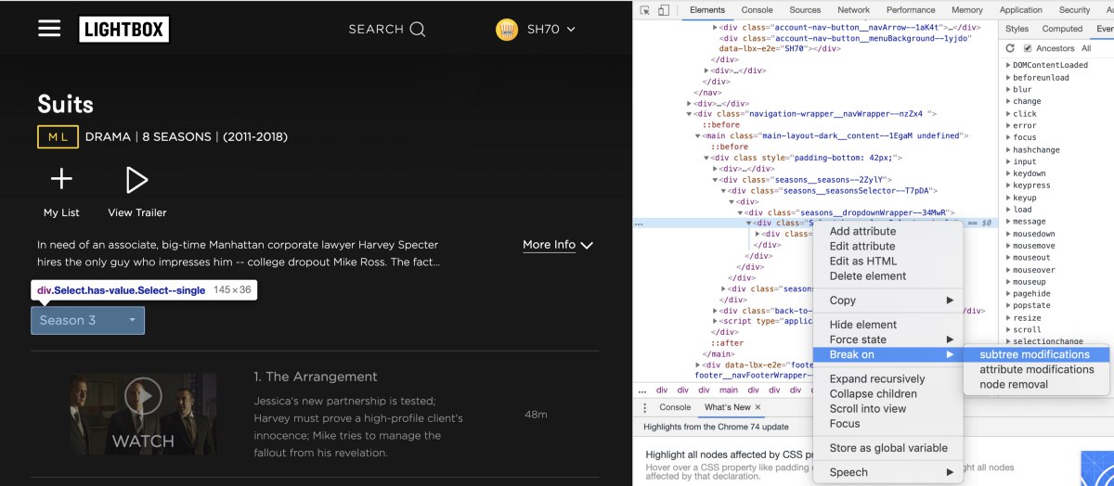This screenshot has height=486, width=1114.
Task: Close the What's New drawer tab
Action: [758, 407]
